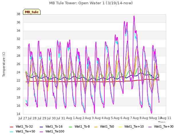Click the 'Aug 5' x-axis date
The image size is (183, 137).
[x=109, y=118]
